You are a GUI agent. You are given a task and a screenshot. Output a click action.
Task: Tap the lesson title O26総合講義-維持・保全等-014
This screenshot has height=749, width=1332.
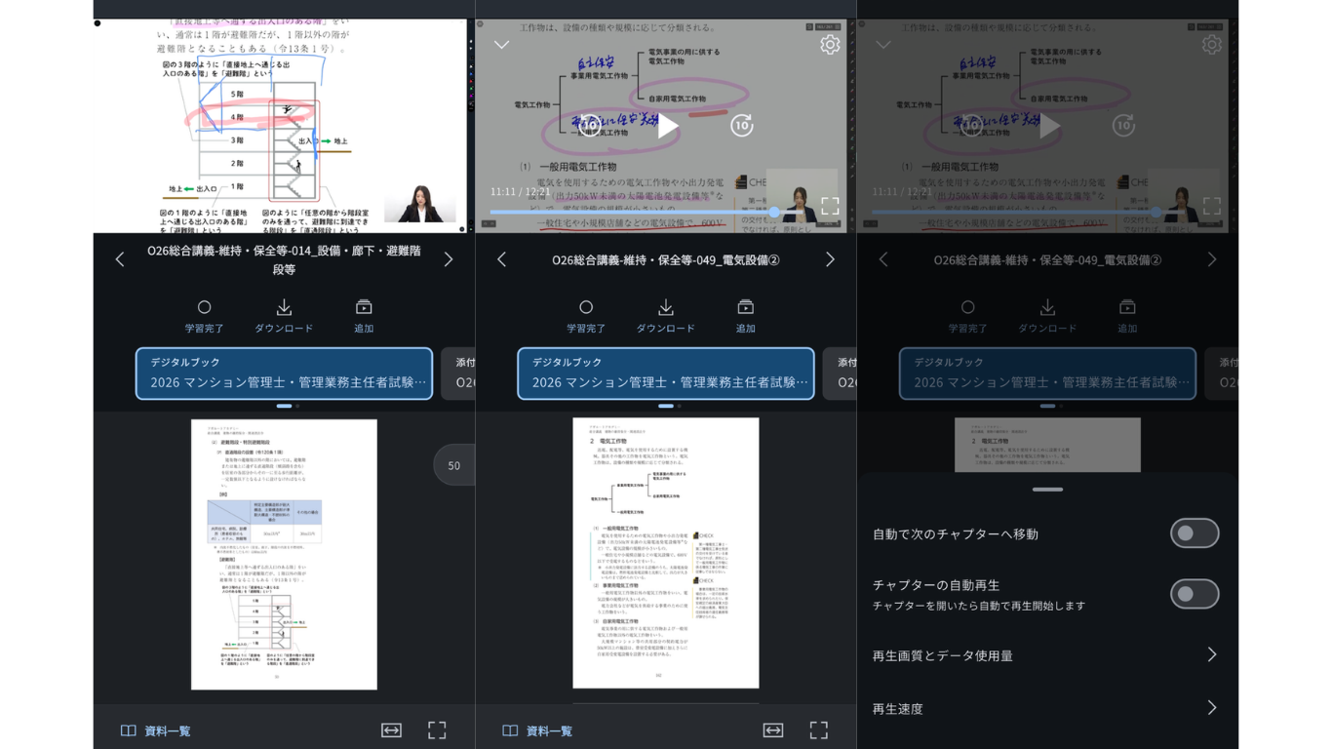tap(284, 259)
